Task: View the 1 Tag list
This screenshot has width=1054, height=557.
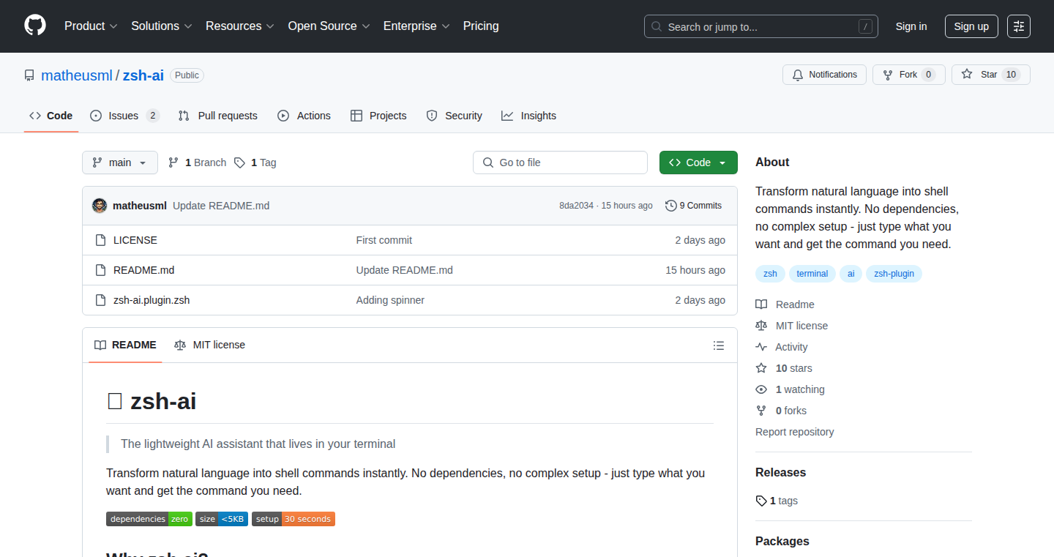Action: [x=255, y=162]
